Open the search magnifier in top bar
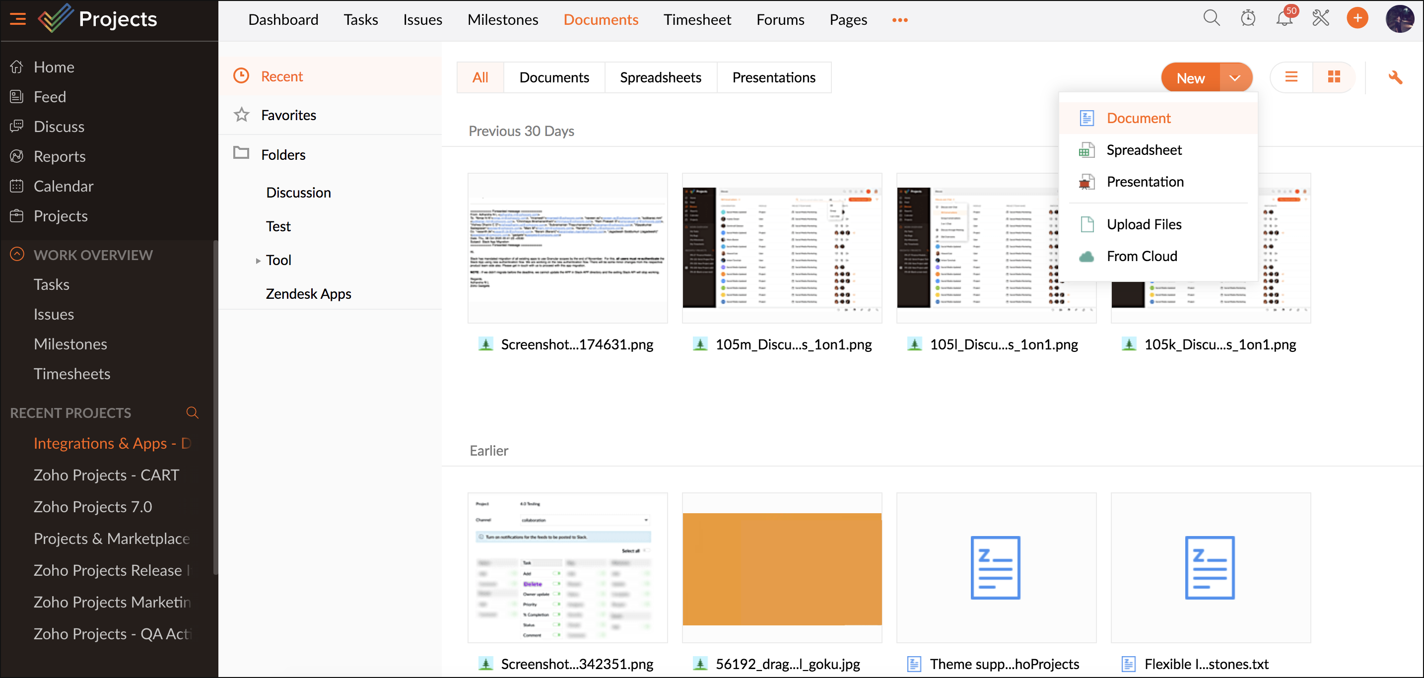The width and height of the screenshot is (1424, 678). click(1211, 19)
